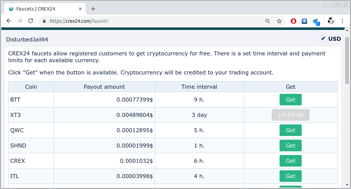Toggle the USD checkbox

[323, 39]
